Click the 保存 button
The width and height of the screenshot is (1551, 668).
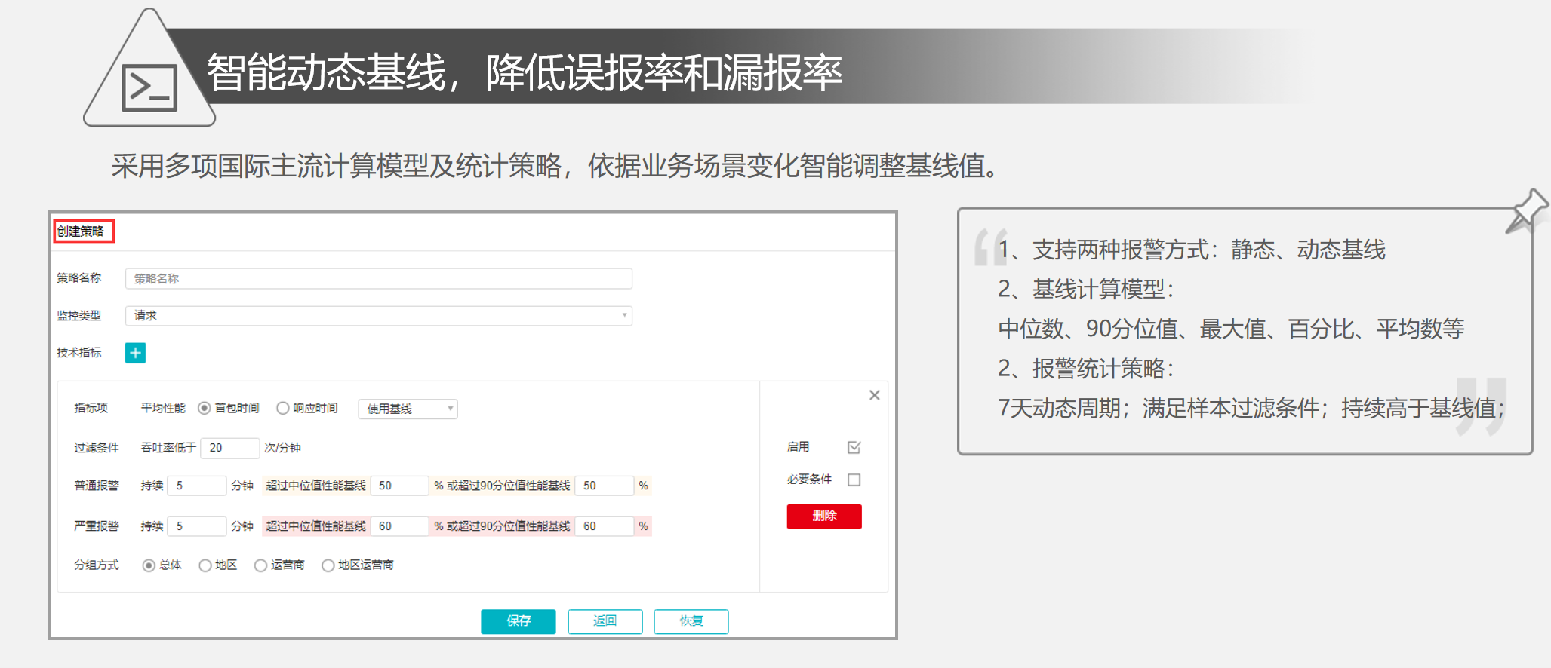(x=519, y=621)
